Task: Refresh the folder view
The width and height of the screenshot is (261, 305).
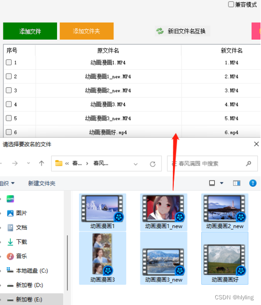Action: (x=153, y=164)
